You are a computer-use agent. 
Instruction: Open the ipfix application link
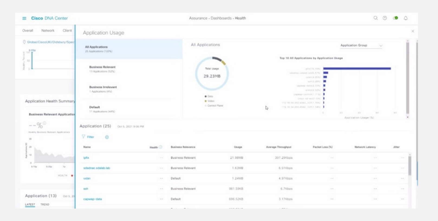86,158
